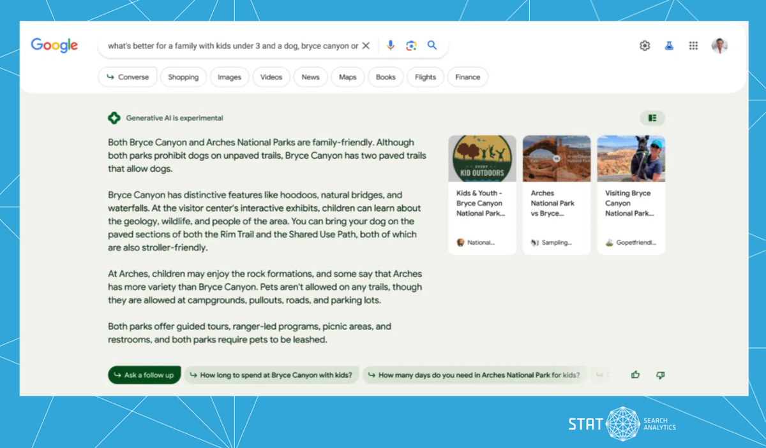The height and width of the screenshot is (448, 766).
Task: Click the search magnifier icon
Action: (x=432, y=45)
